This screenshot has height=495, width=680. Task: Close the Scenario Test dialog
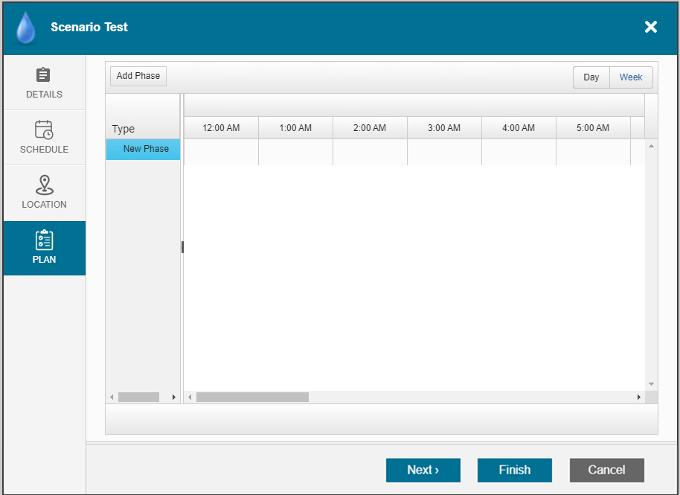click(x=650, y=28)
